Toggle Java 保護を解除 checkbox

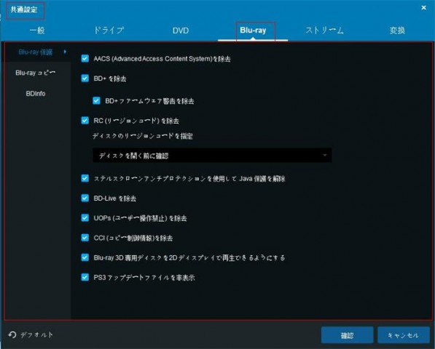pos(85,178)
